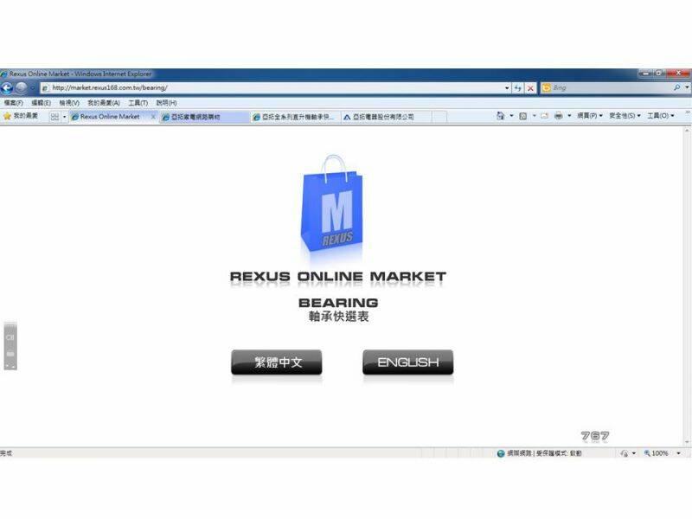
Task: Choose the ENGLISH language button
Action: point(408,362)
